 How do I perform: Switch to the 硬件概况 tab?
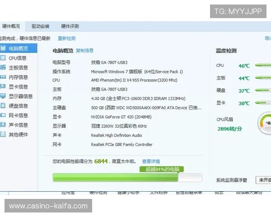11,26
